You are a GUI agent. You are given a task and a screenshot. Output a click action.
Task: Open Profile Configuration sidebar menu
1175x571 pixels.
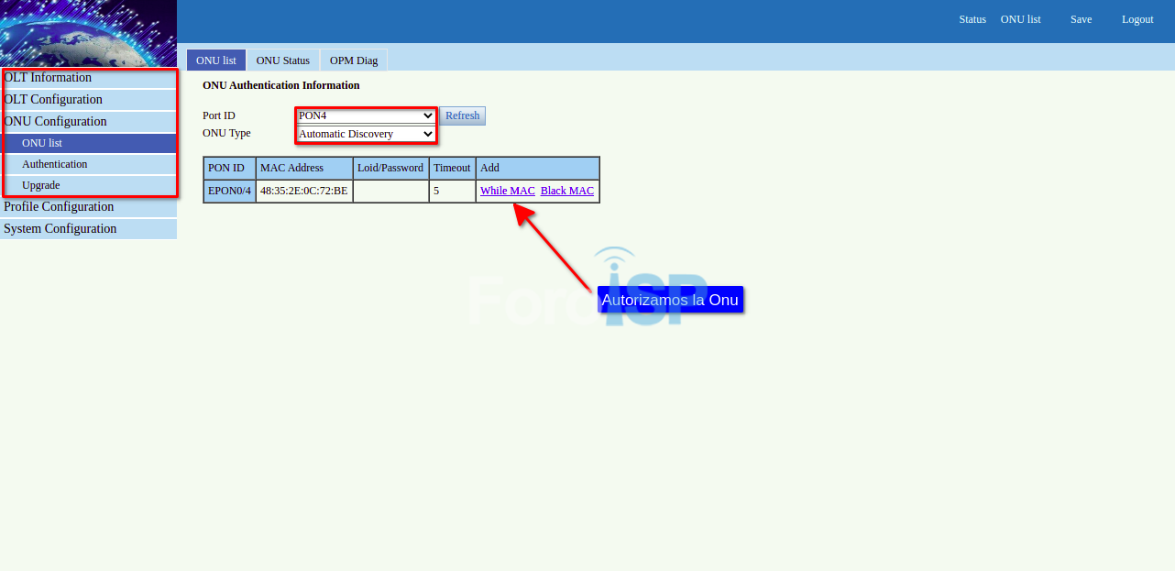pyautogui.click(x=59, y=207)
